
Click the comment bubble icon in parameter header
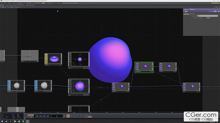(211, 11)
